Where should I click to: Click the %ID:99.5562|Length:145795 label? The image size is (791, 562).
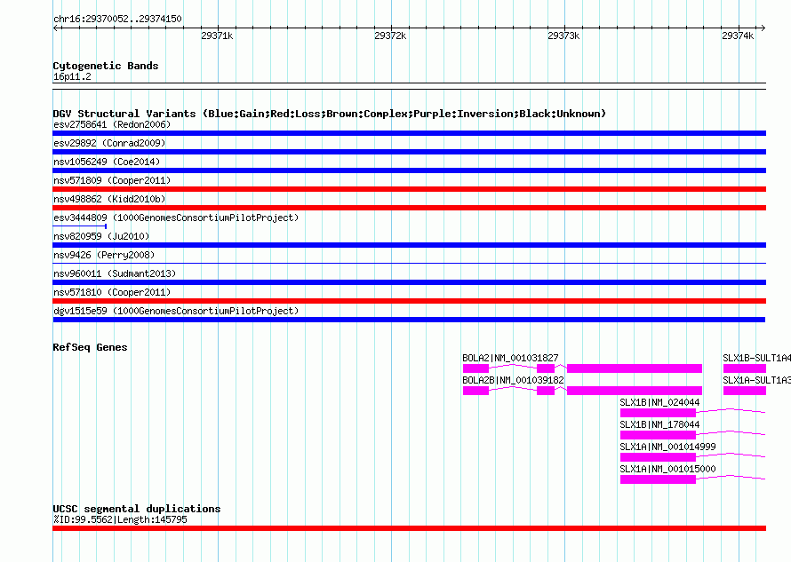click(x=120, y=519)
